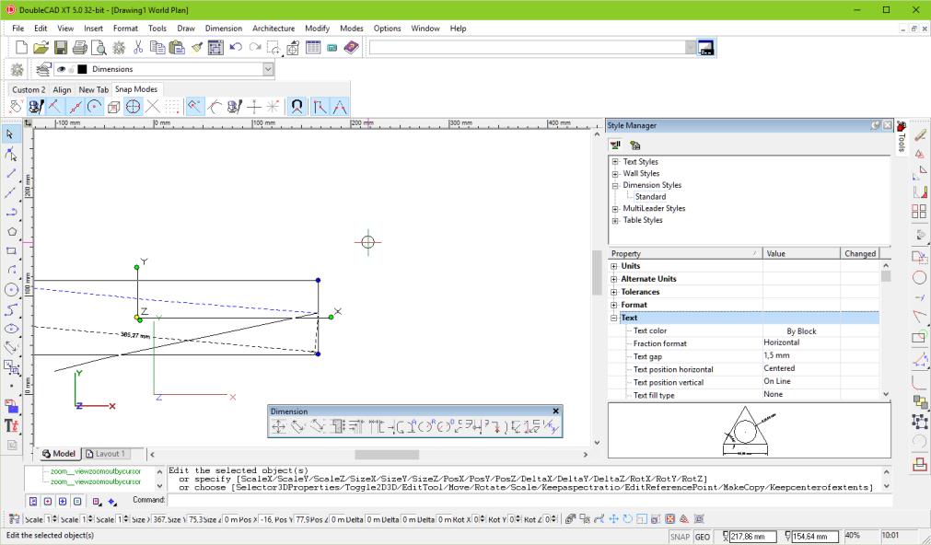Open the layers manager icon beside the Dimensions box

point(43,69)
